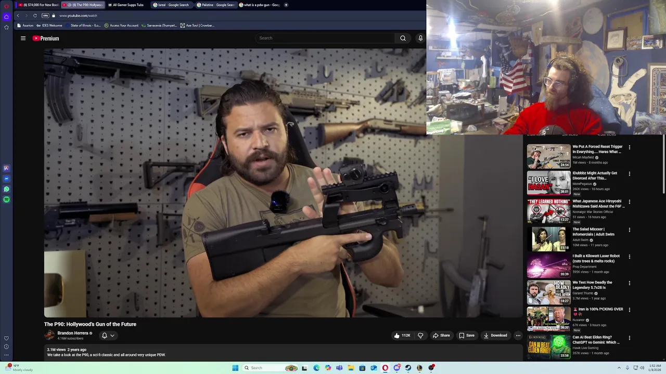
Task: Open Access Your Account bookmark
Action: [121, 25]
